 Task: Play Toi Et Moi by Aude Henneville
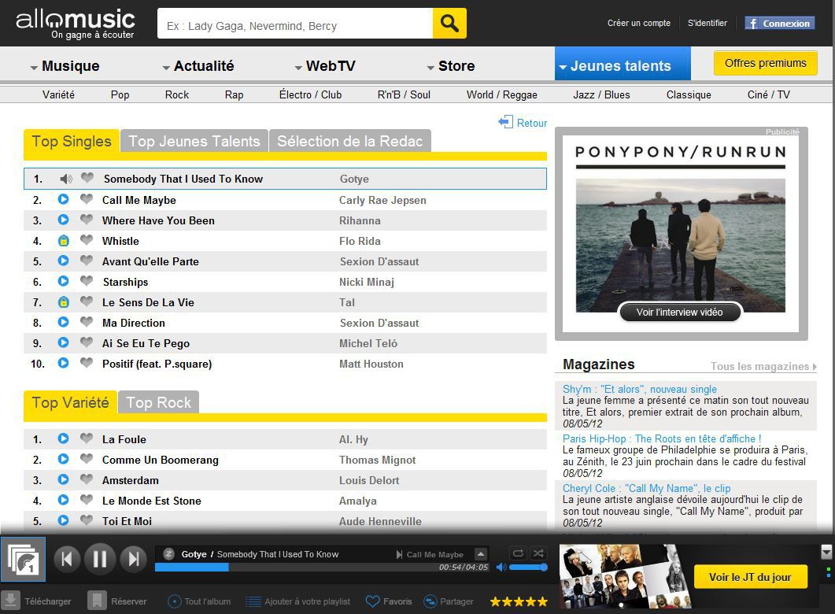pos(64,520)
